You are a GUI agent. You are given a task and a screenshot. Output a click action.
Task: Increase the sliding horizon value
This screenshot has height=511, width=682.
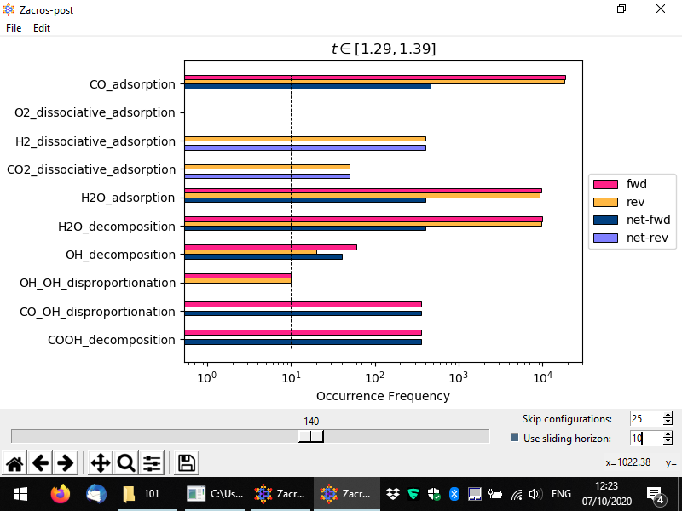click(668, 434)
